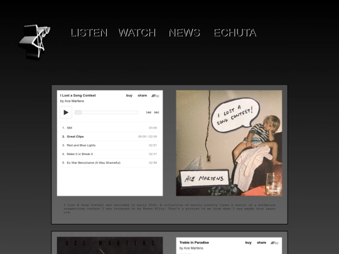
Task: Select track 1 Still
Action: pos(110,128)
